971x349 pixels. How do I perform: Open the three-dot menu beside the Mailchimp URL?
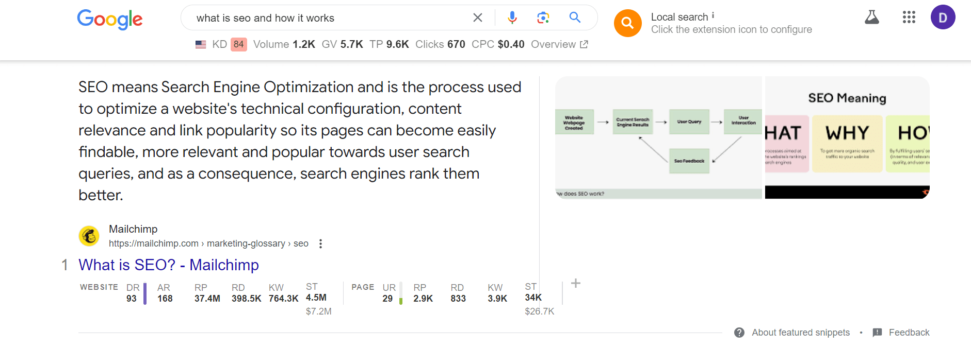[x=320, y=243]
